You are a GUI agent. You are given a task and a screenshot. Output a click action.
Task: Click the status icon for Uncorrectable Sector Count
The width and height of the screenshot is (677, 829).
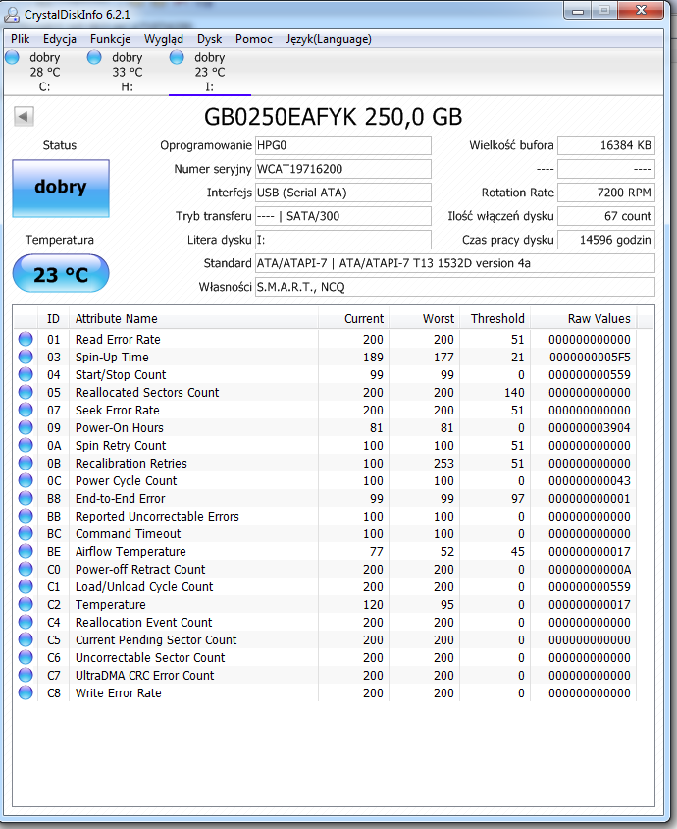tap(26, 657)
